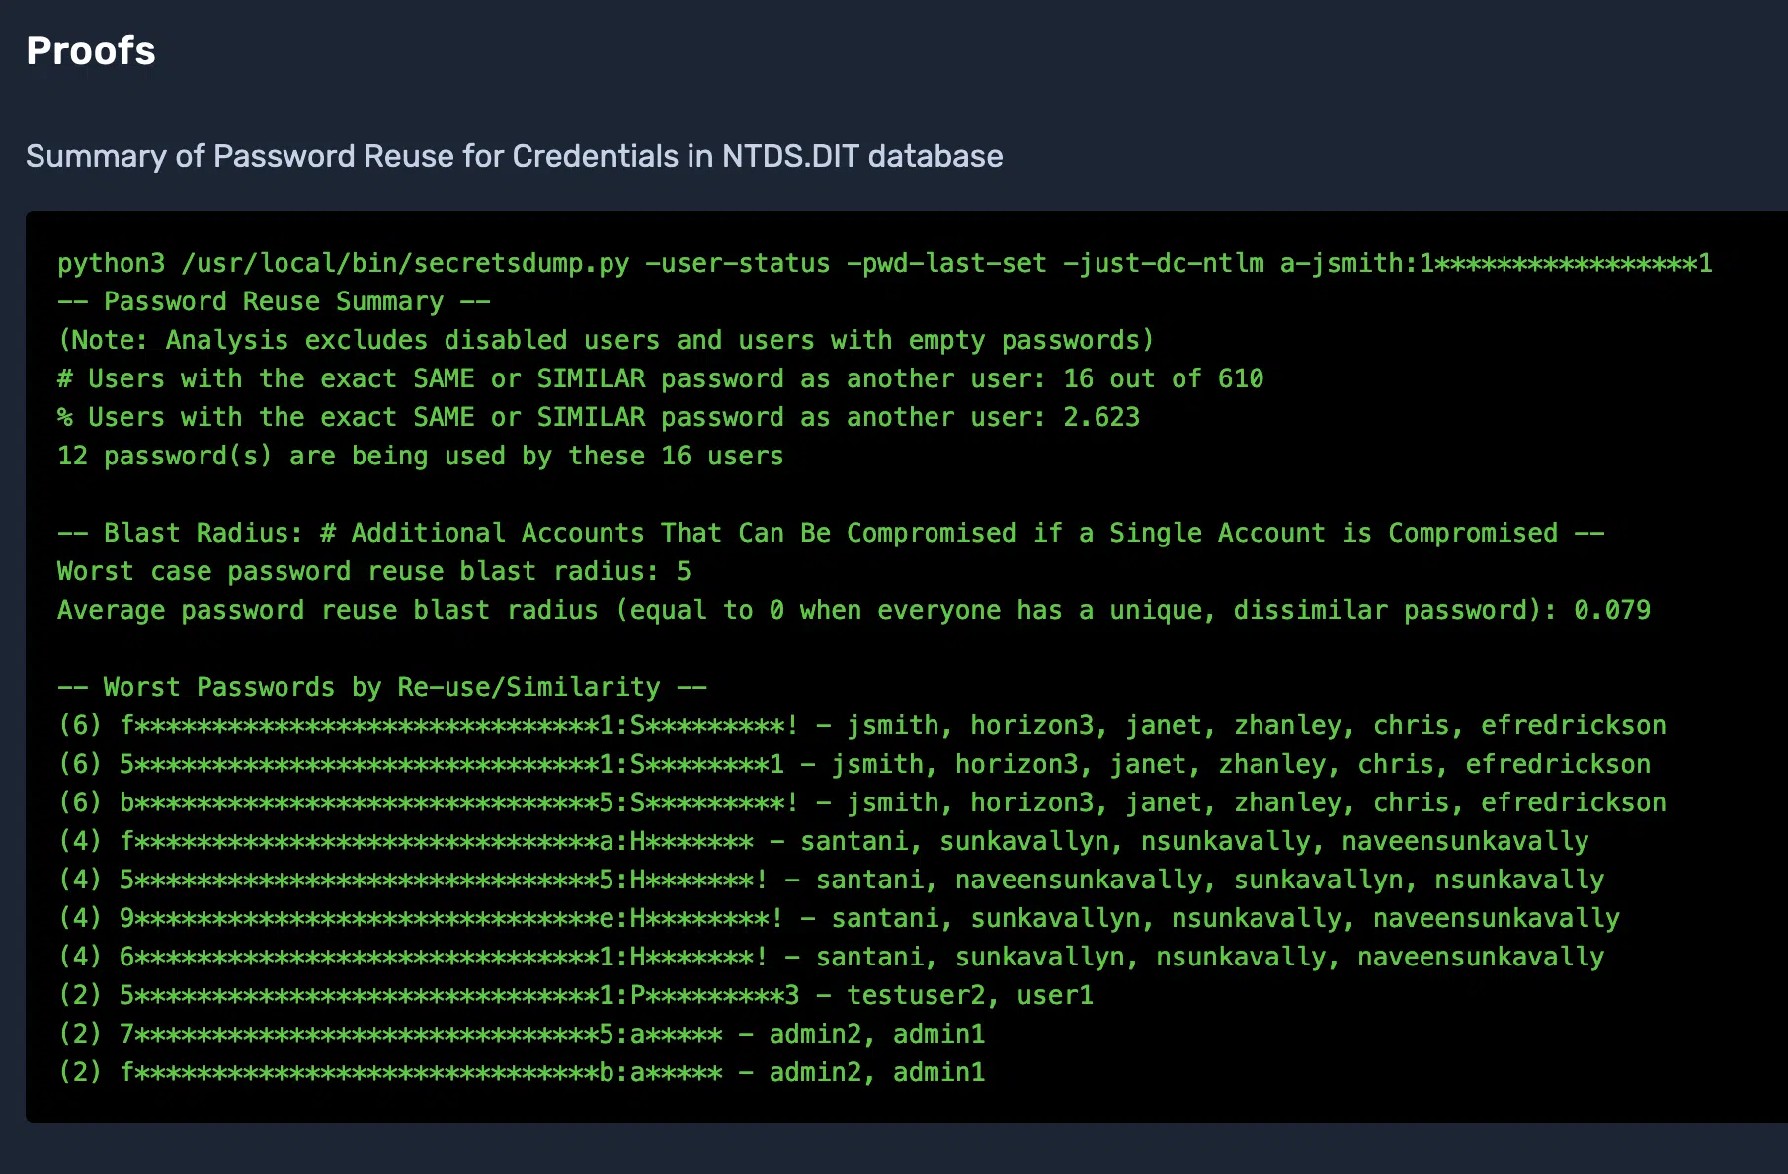Click the Blast Radius section header

831,533
